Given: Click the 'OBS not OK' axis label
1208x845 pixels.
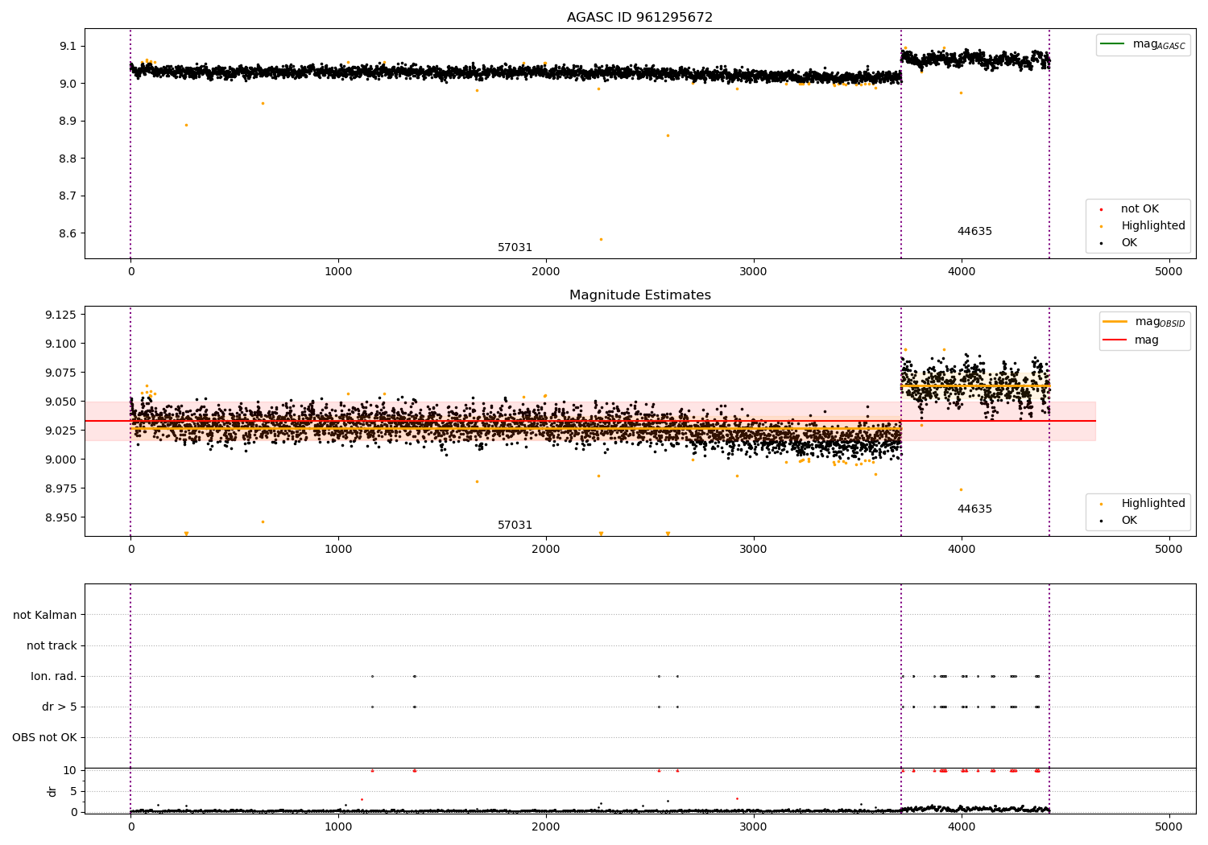Looking at the screenshot, I should coord(44,738).
